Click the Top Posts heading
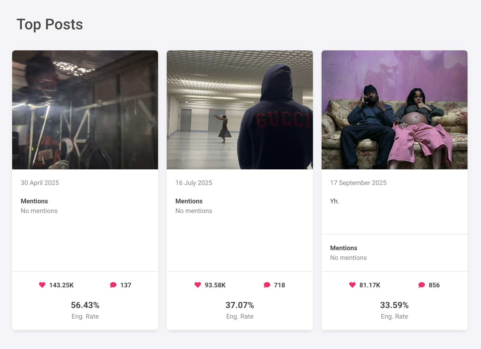 50,25
